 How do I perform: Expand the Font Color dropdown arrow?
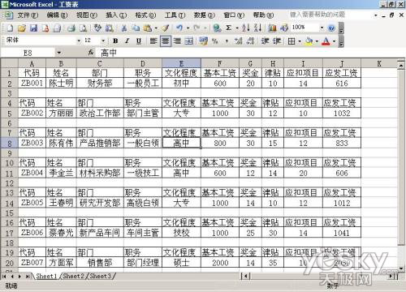click(334, 41)
